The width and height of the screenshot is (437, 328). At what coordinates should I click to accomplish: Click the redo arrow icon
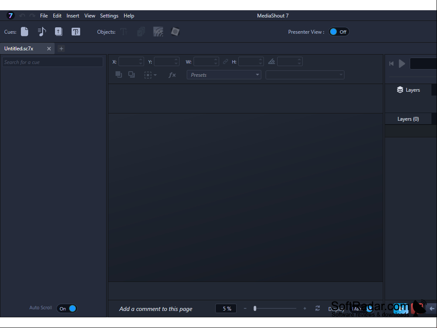click(x=32, y=16)
